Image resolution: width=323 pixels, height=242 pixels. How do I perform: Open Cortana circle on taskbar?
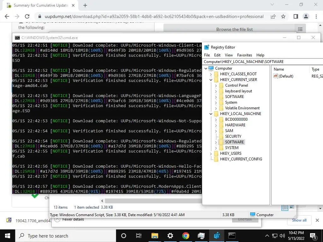[x=124, y=236]
